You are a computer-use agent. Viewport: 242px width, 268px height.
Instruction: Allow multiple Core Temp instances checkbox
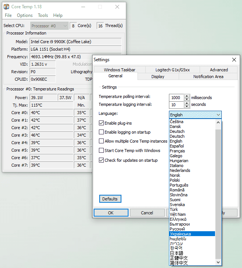[x=101, y=141]
